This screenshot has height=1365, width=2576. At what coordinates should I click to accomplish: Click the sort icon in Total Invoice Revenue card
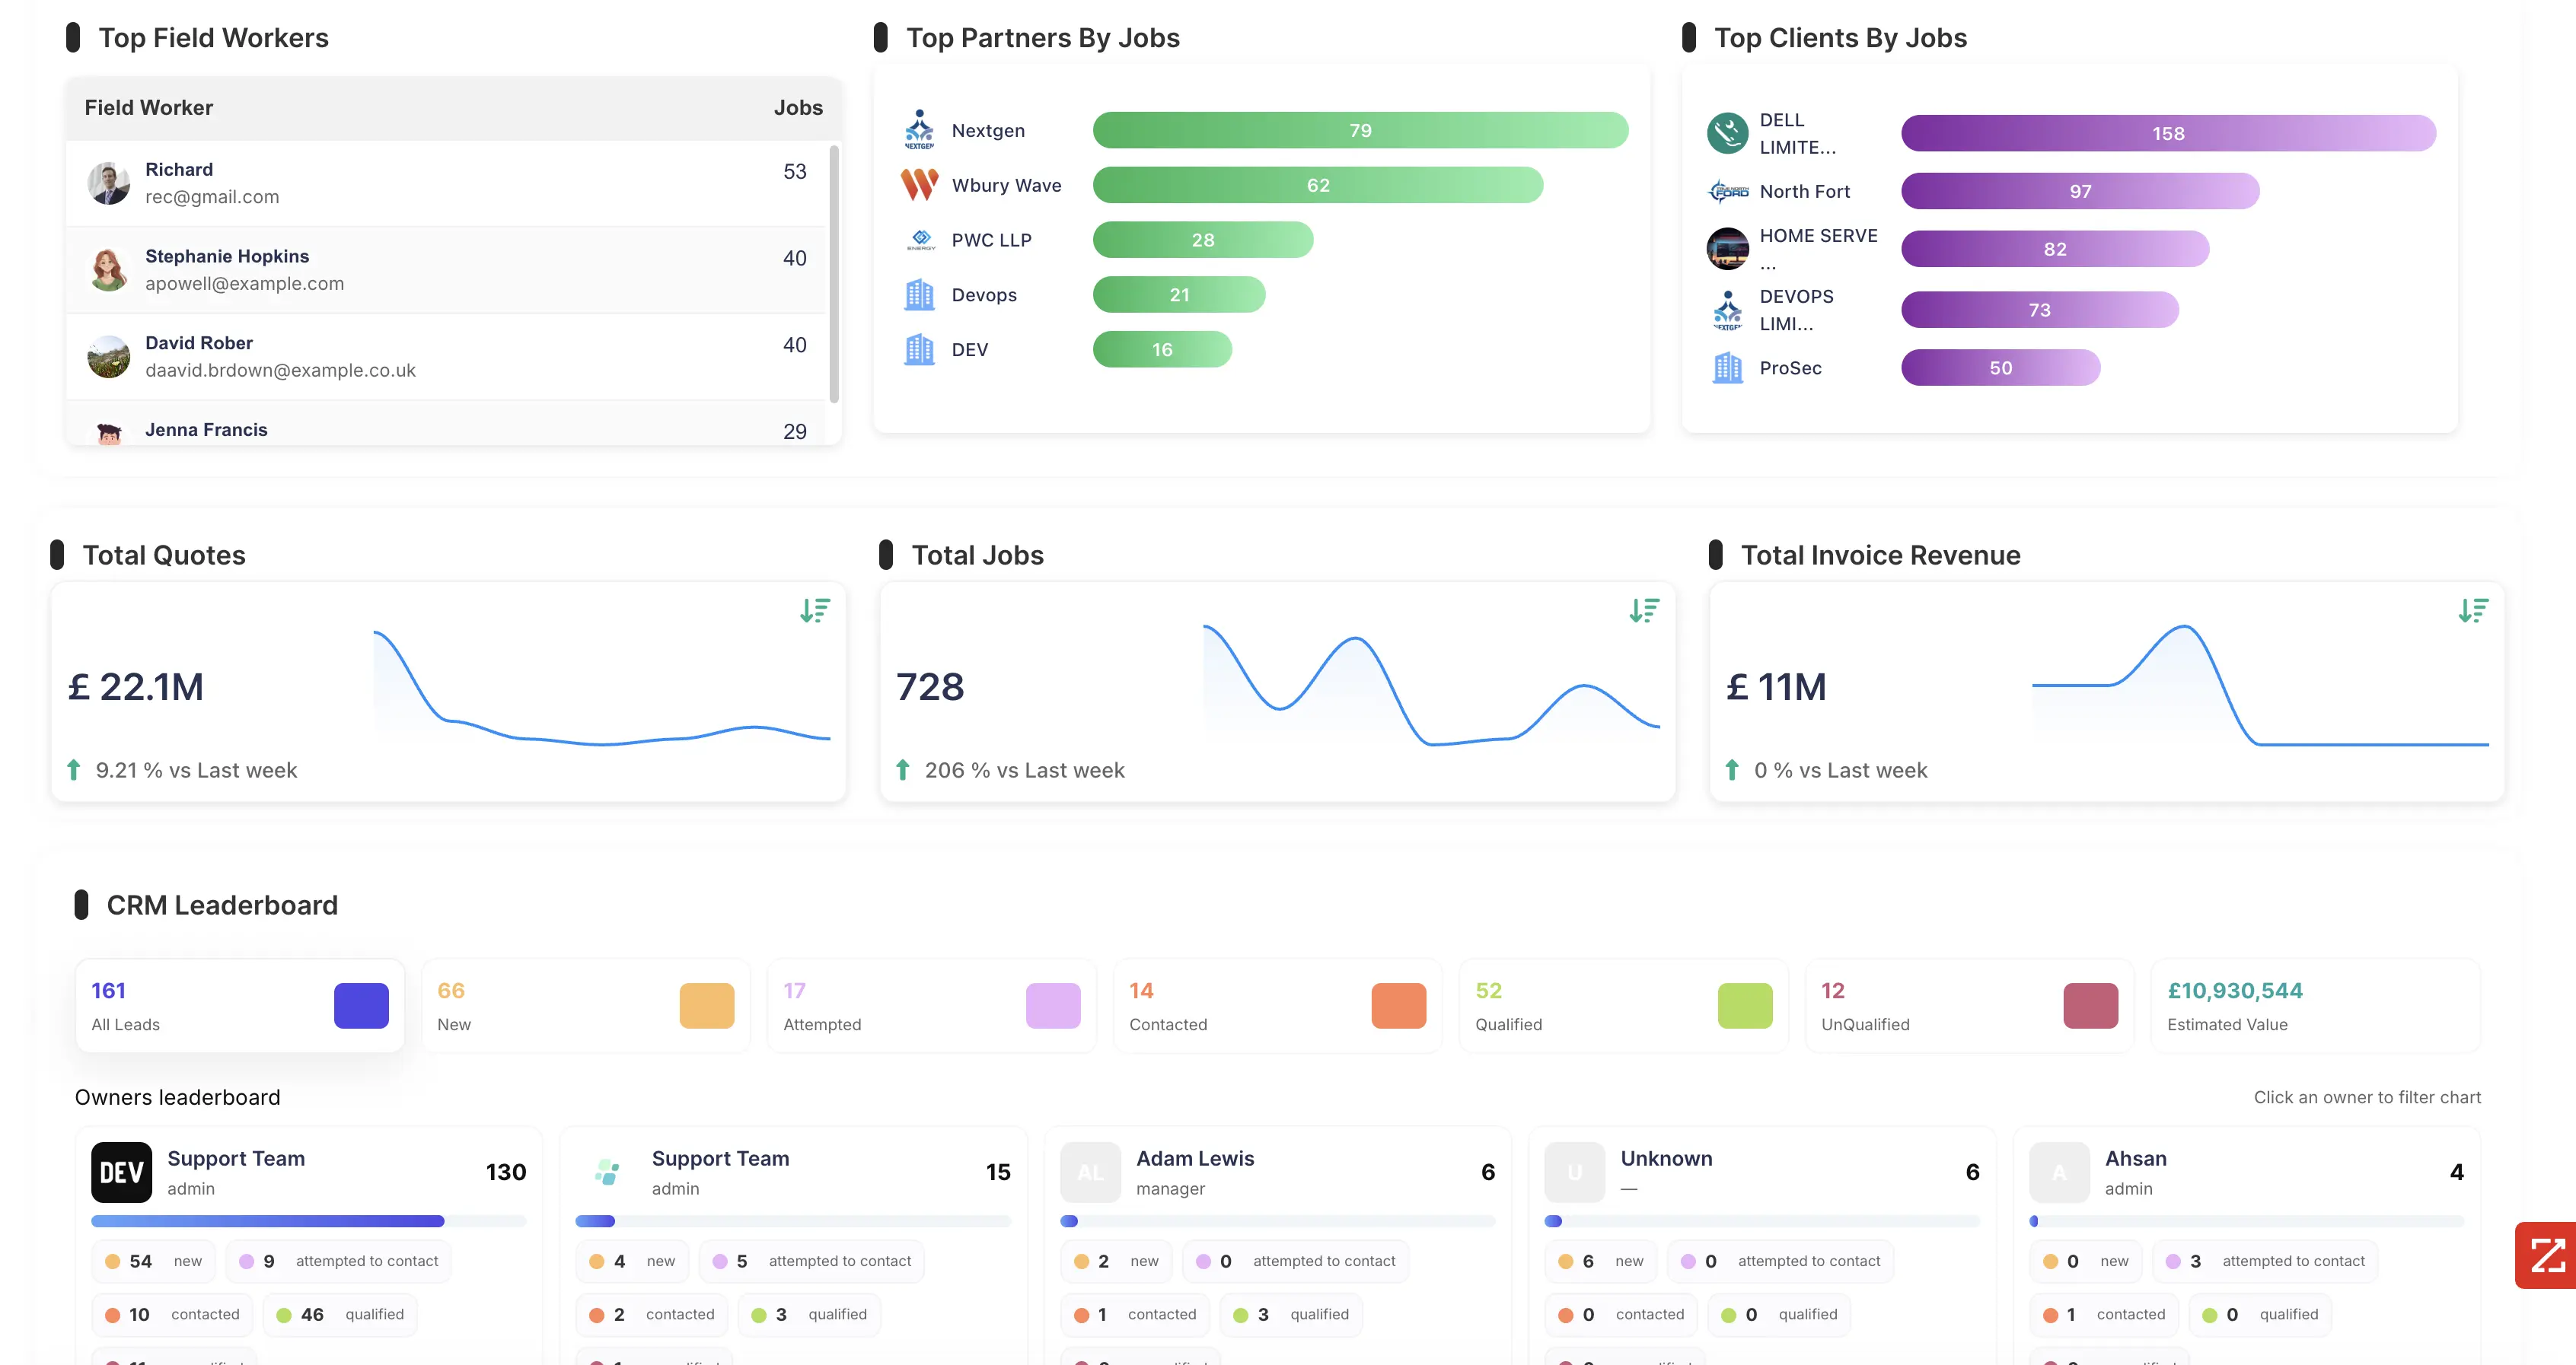[x=2473, y=610]
